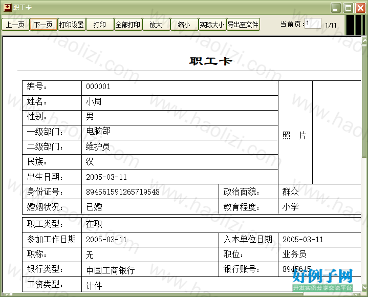Click the marital status value 已婚
Image resolution: width=368 pixels, height=297 pixels.
pyautogui.click(x=94, y=207)
